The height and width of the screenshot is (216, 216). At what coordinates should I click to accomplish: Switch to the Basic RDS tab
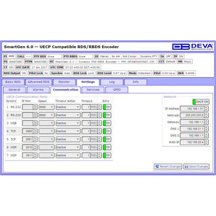[13, 82]
